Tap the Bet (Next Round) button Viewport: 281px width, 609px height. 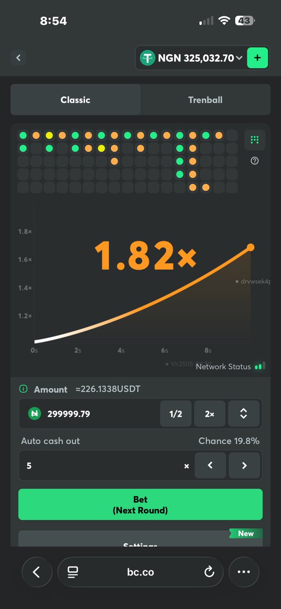point(140,504)
